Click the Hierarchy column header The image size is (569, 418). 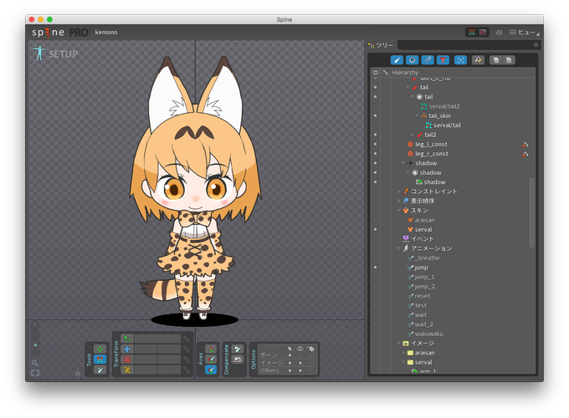[405, 73]
